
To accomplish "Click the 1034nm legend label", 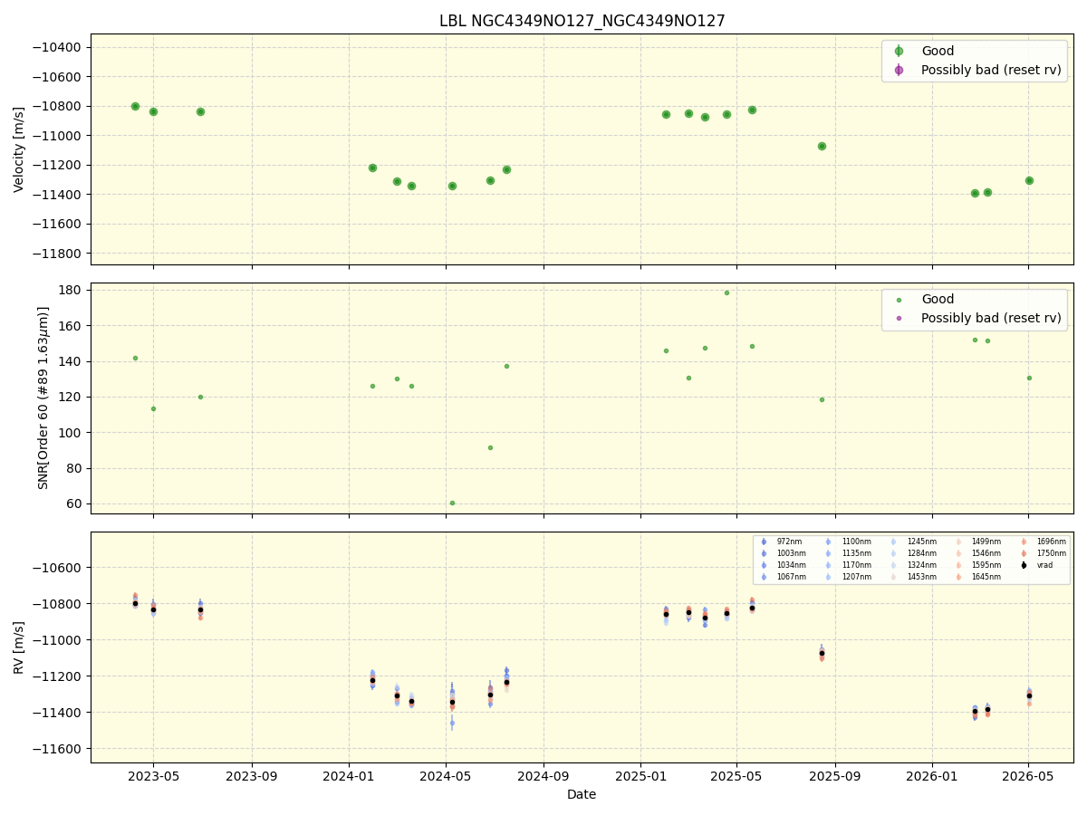I will point(792,565).
